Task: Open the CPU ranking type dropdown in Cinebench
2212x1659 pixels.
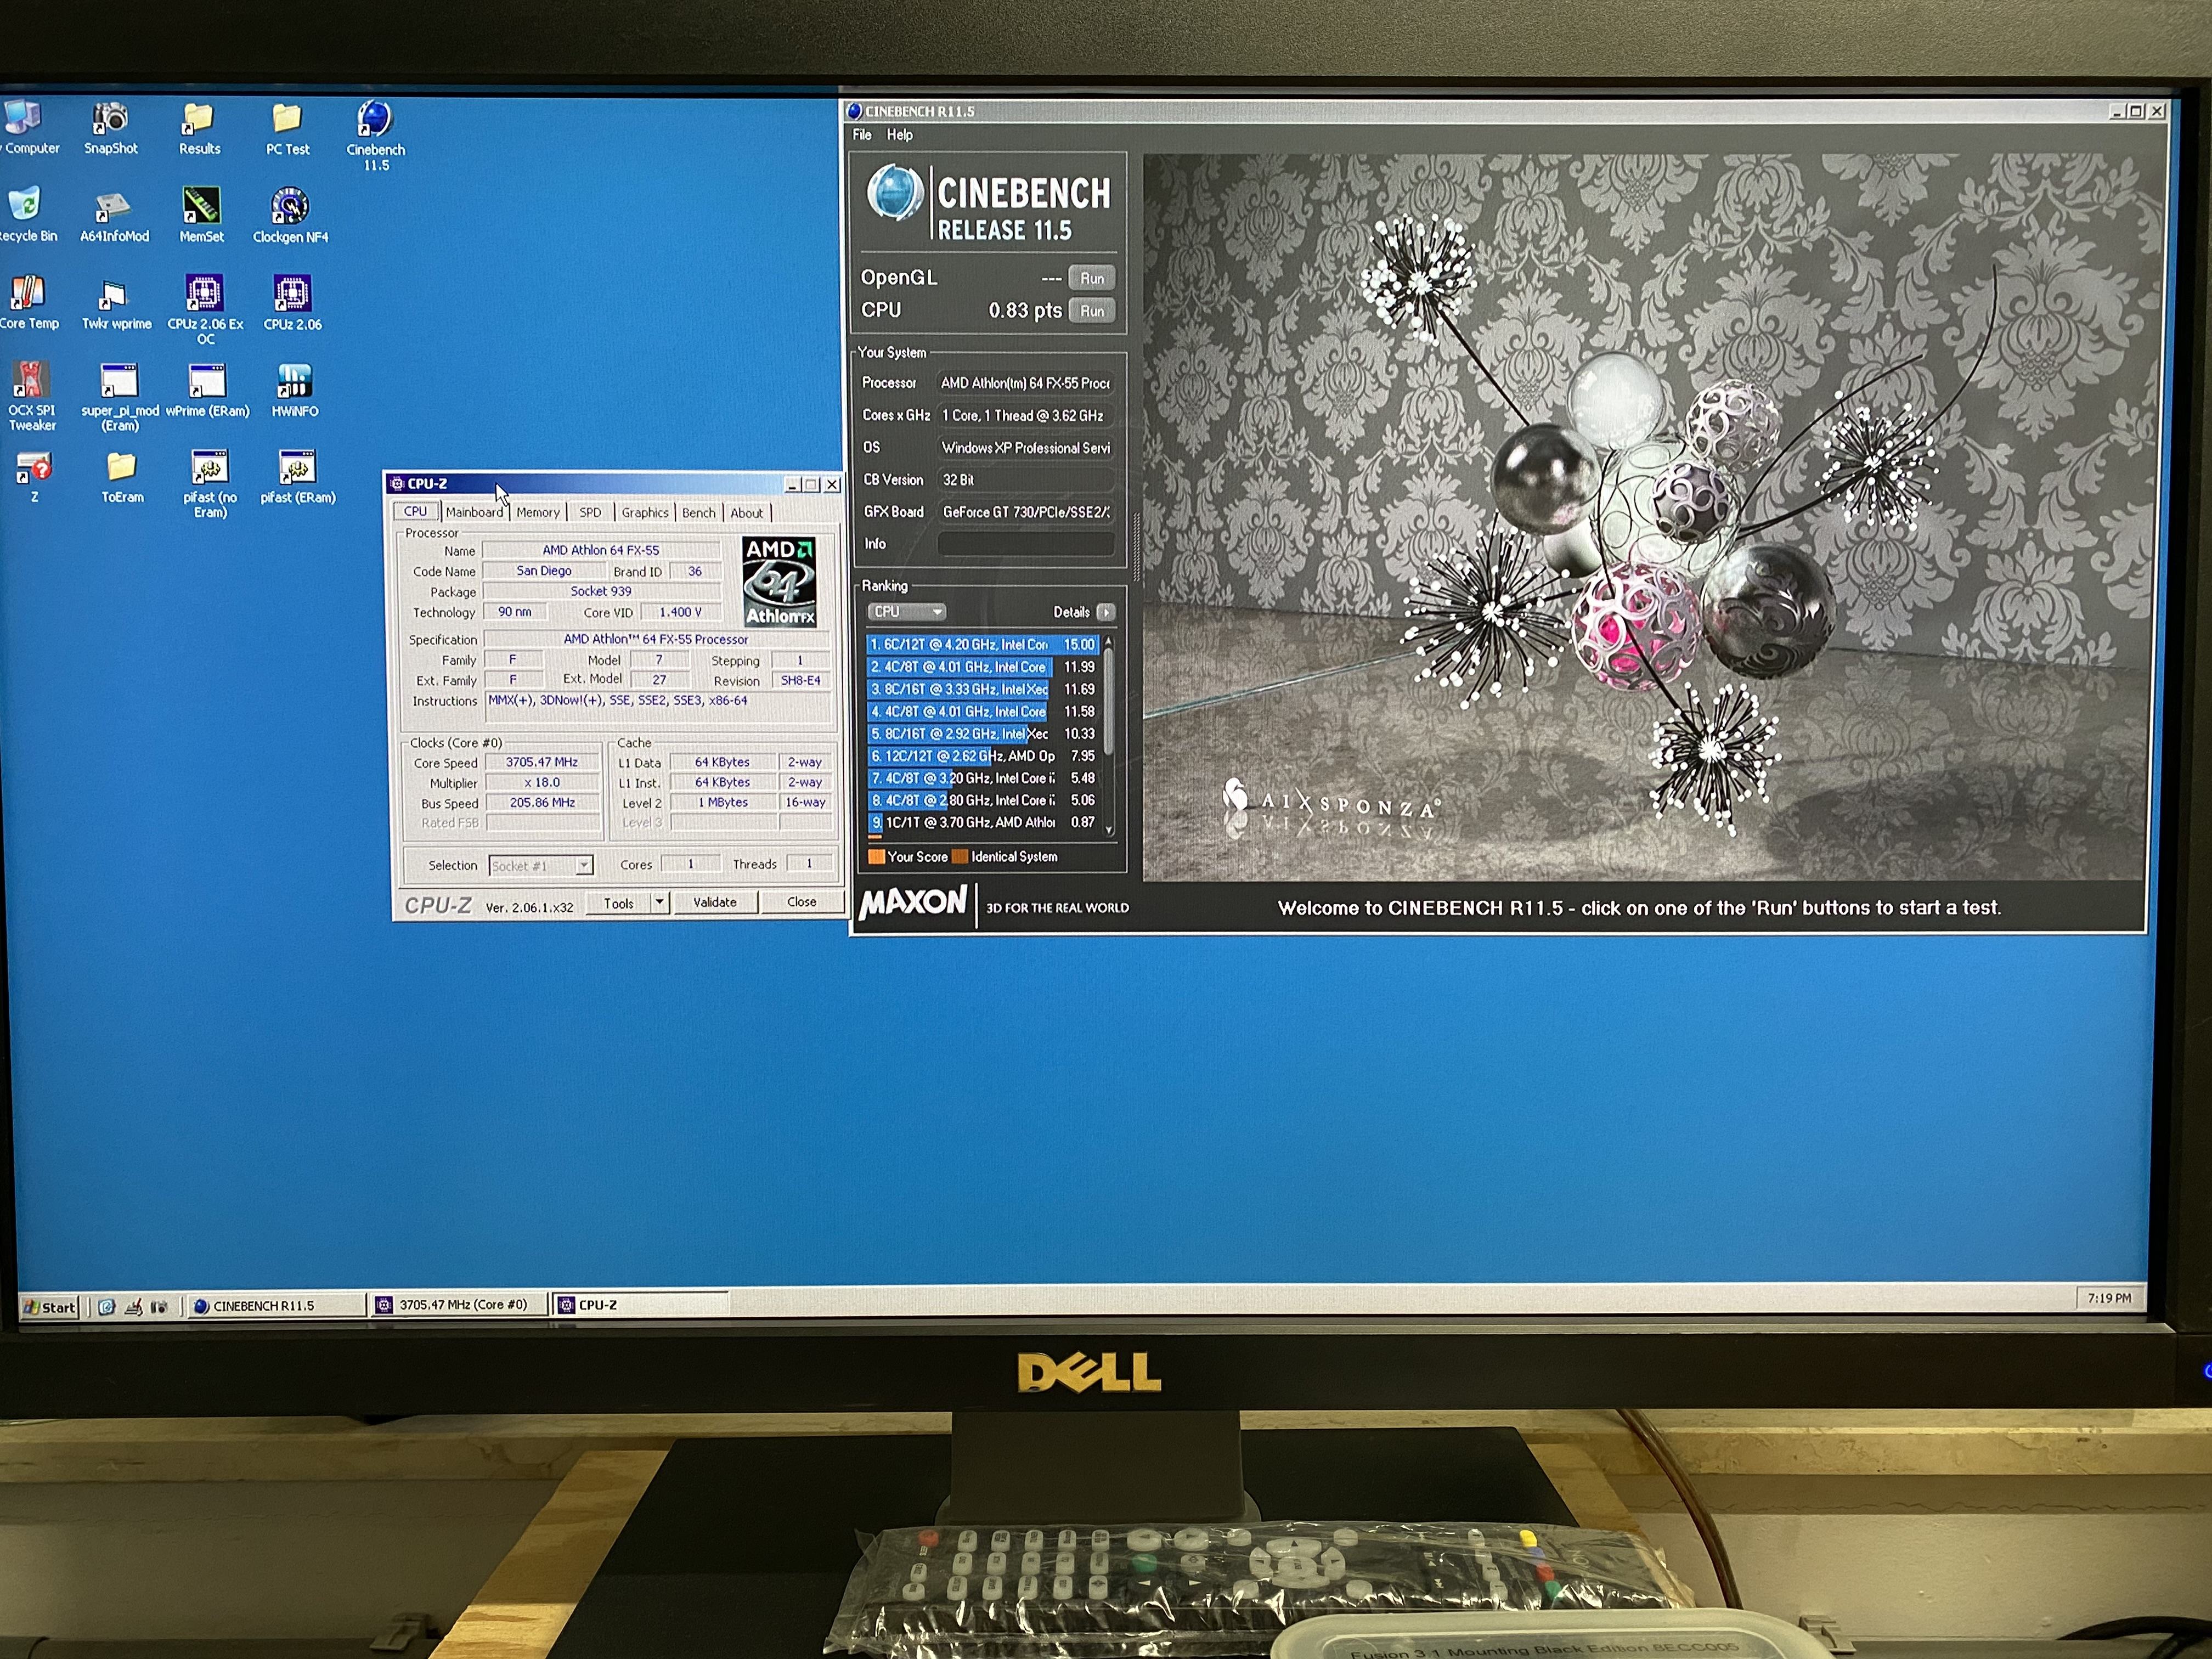Action: pyautogui.click(x=906, y=611)
